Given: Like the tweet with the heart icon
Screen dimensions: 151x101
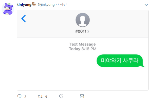Looking at the screenshot, I should [61, 96].
